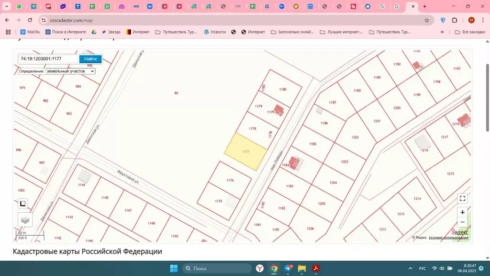Open the Поиск в Интернете bookmark
The width and height of the screenshot is (490, 276).
66,32
